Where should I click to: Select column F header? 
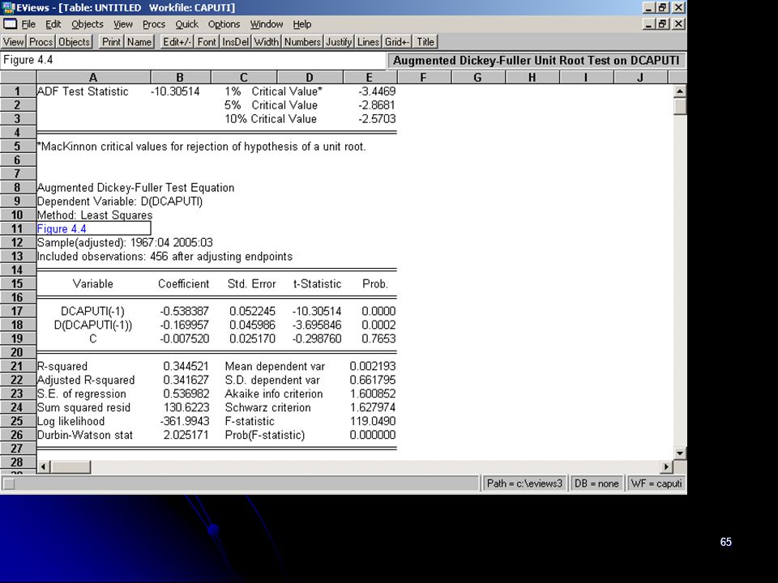coord(424,78)
